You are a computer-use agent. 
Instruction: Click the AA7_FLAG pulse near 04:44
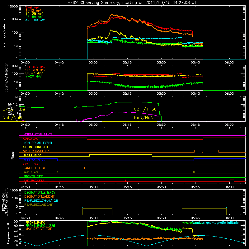(x=57, y=172)
